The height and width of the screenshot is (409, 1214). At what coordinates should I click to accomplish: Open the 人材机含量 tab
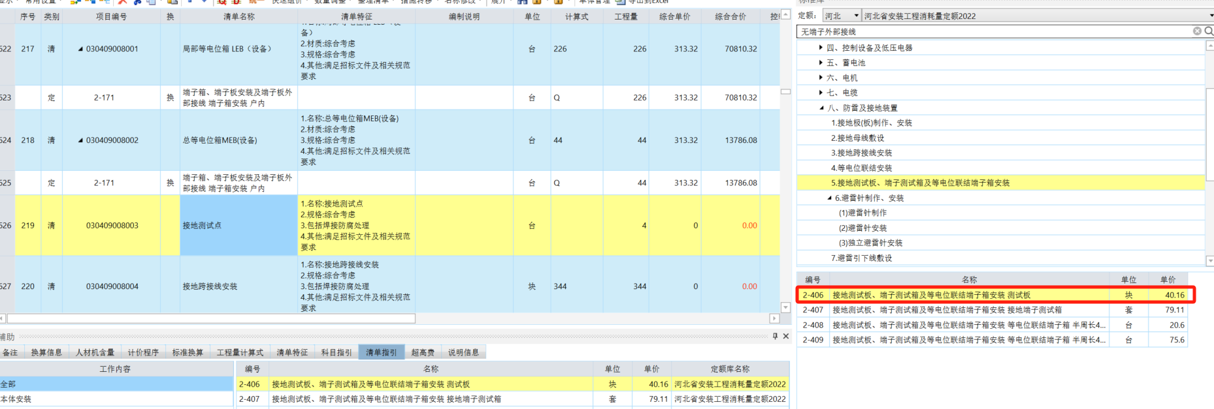coord(95,352)
